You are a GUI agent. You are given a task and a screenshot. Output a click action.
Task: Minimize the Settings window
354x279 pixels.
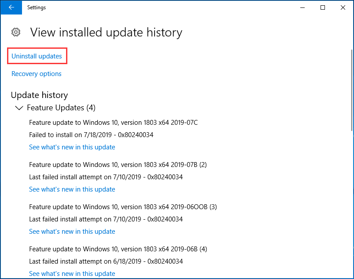[302, 7]
